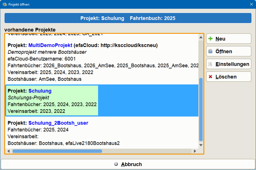Screen dimensions: 256x170
Task: Click the blue folder icon on Öffnen button
Action: point(210,51)
